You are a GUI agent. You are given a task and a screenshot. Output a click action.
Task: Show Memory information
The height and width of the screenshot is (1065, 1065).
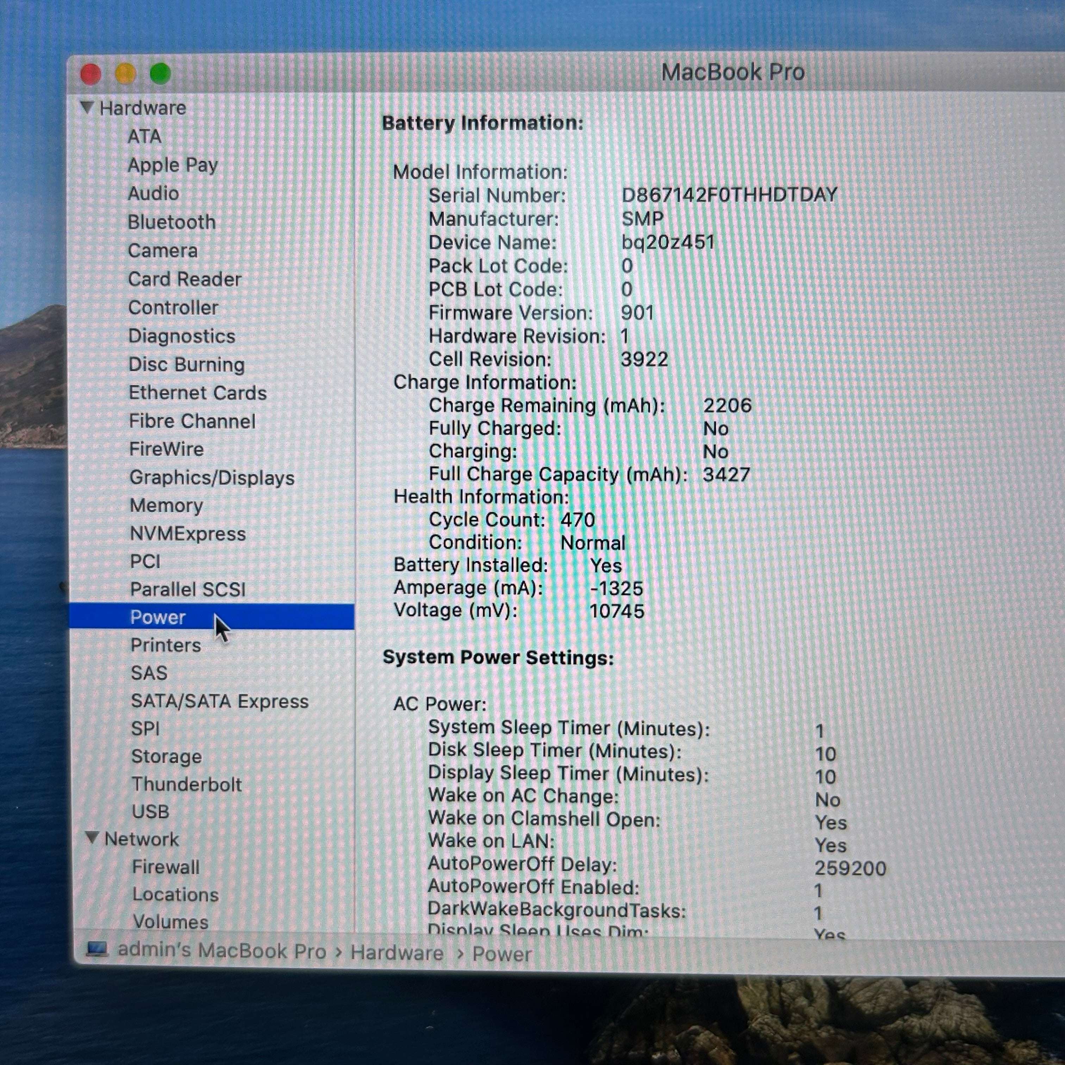(166, 506)
